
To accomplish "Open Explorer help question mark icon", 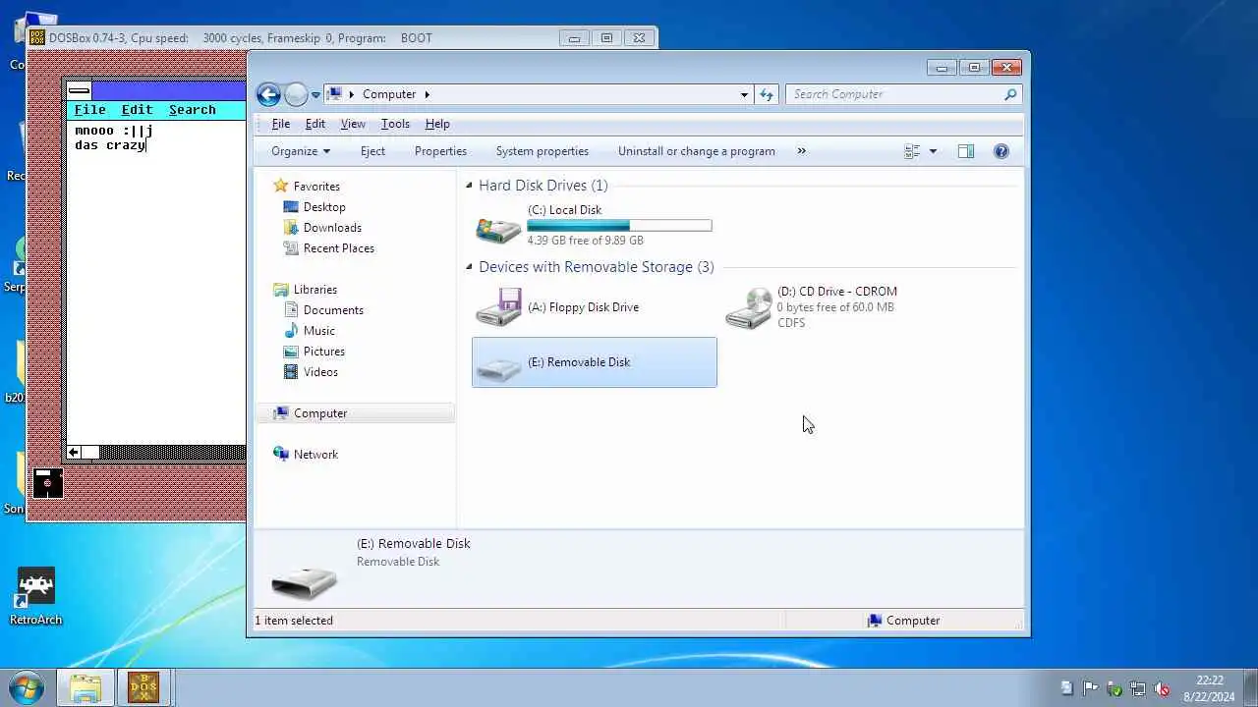I will (x=1001, y=151).
